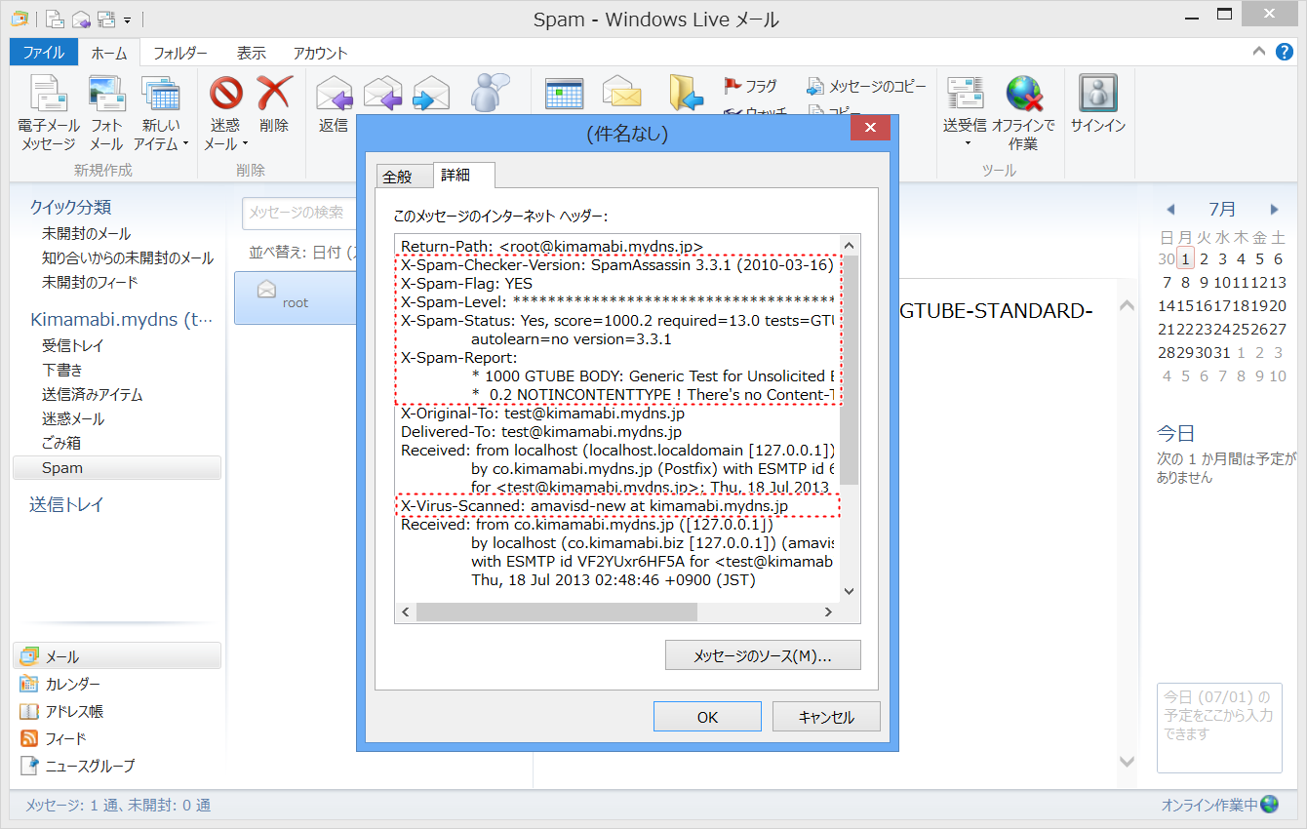Select 未開封のフィード quick view
1307x829 pixels.
pos(90,283)
